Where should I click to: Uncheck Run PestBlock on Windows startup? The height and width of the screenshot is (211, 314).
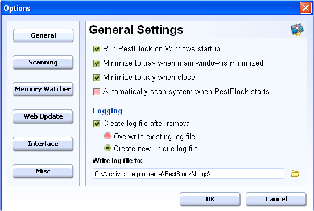click(97, 49)
